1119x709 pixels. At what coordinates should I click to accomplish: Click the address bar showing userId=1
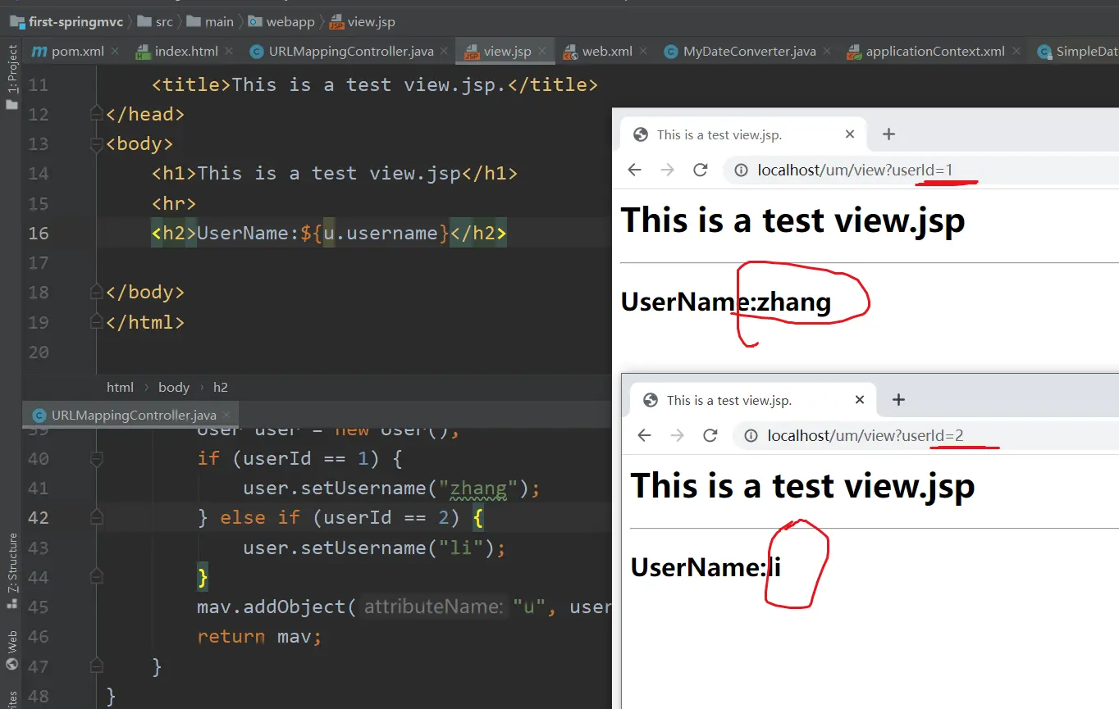(853, 170)
